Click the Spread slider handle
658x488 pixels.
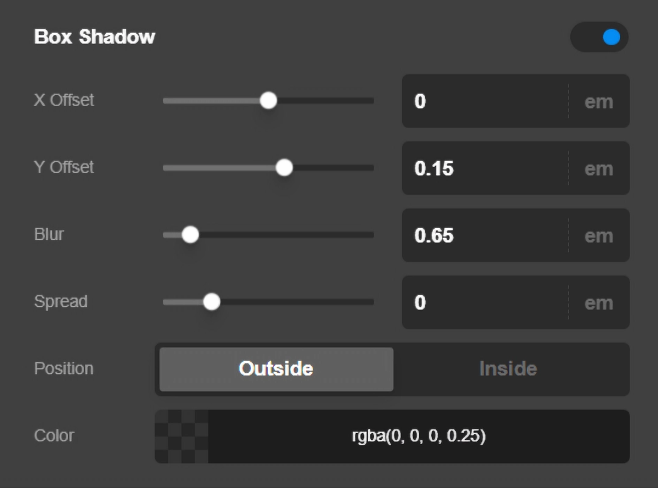pyautogui.click(x=212, y=301)
